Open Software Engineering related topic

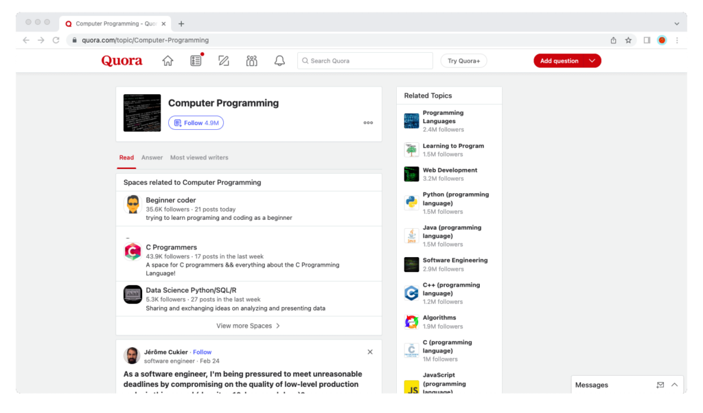click(x=455, y=260)
